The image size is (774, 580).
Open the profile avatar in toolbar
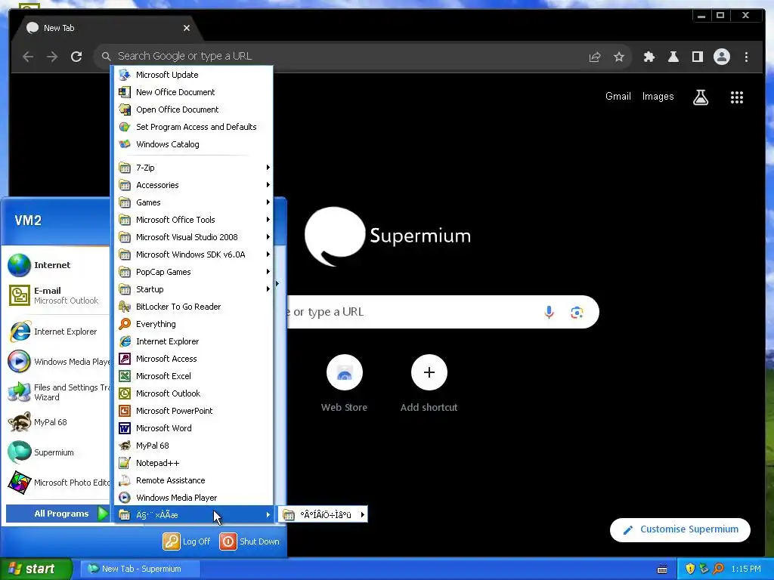tap(722, 57)
